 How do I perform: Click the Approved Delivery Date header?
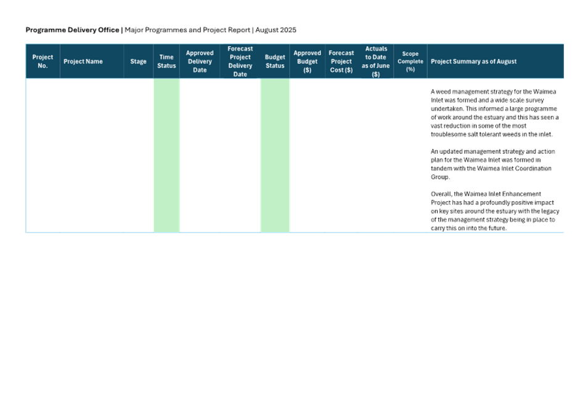(200, 62)
